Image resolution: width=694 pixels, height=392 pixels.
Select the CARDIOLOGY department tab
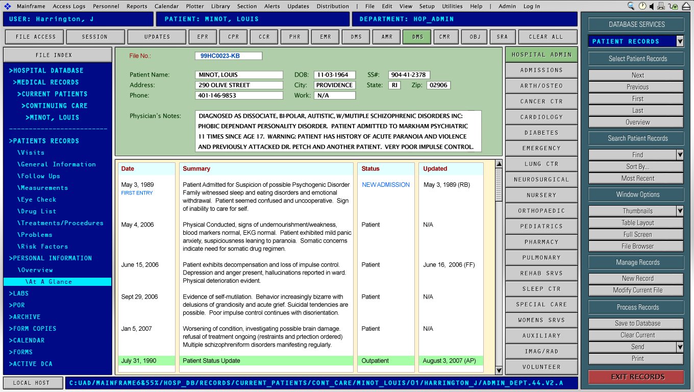tap(541, 117)
